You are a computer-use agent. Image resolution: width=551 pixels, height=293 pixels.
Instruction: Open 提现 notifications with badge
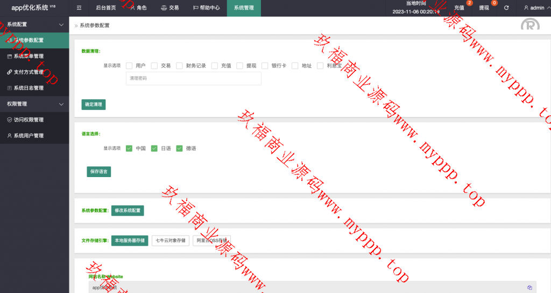click(x=484, y=8)
